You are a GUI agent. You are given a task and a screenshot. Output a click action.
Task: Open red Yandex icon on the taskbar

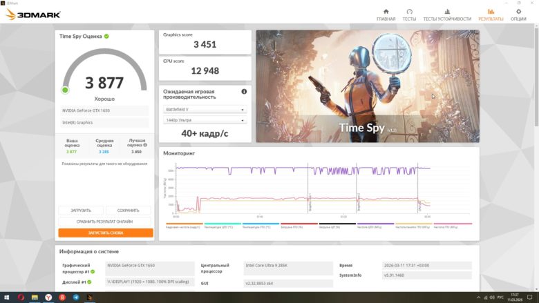click(62, 297)
